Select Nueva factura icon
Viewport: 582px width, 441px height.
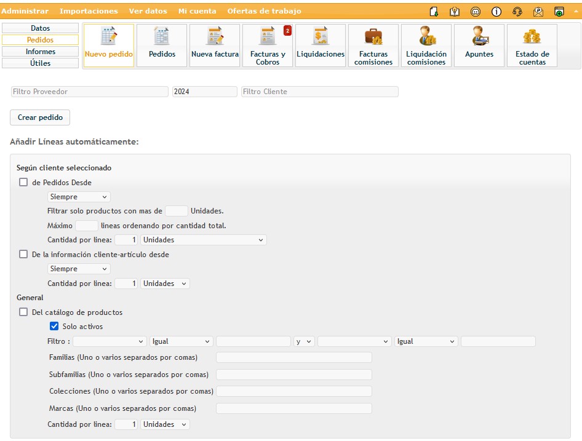point(215,46)
